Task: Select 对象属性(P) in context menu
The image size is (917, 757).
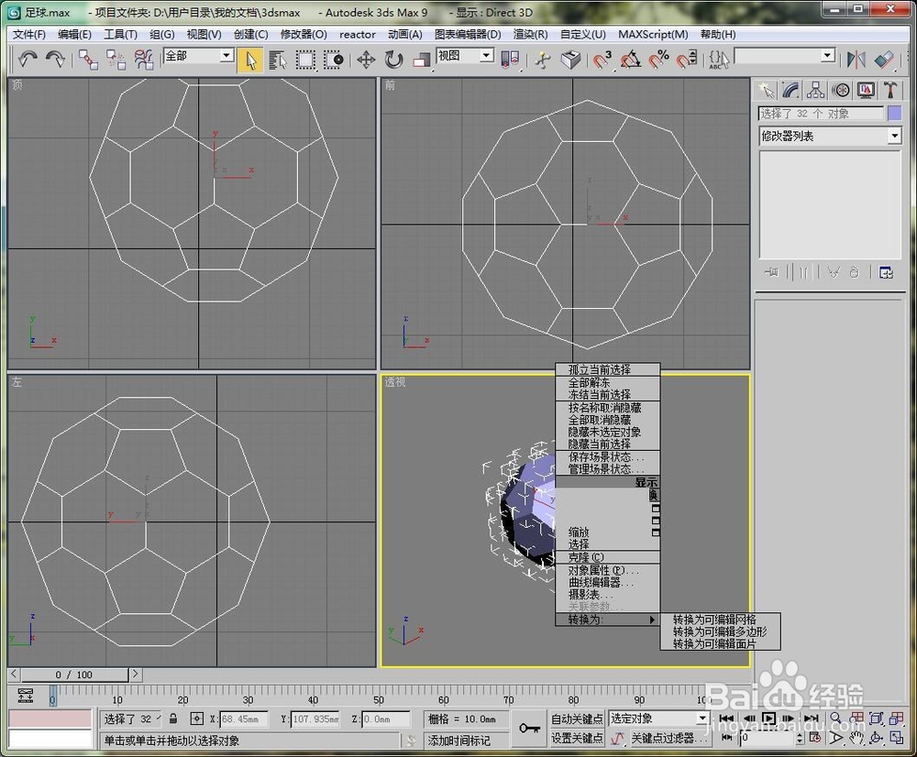Action: [x=608, y=571]
